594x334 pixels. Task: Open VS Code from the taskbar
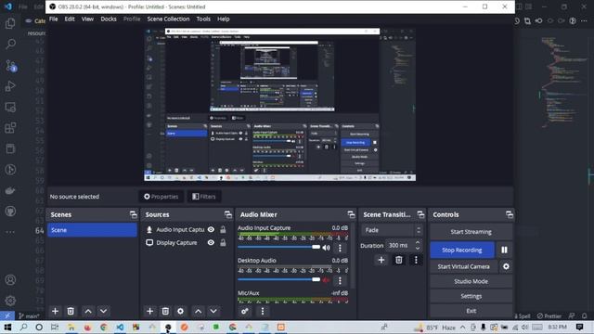pyautogui.click(x=120, y=327)
